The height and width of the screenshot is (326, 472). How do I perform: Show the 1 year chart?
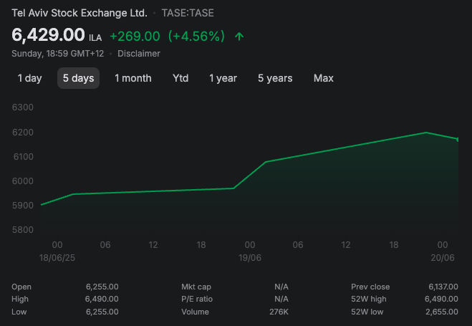(223, 78)
